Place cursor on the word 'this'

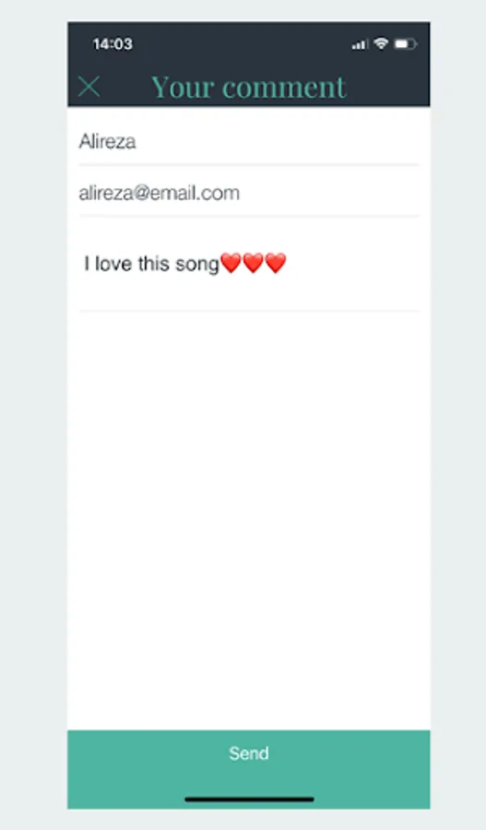point(153,263)
